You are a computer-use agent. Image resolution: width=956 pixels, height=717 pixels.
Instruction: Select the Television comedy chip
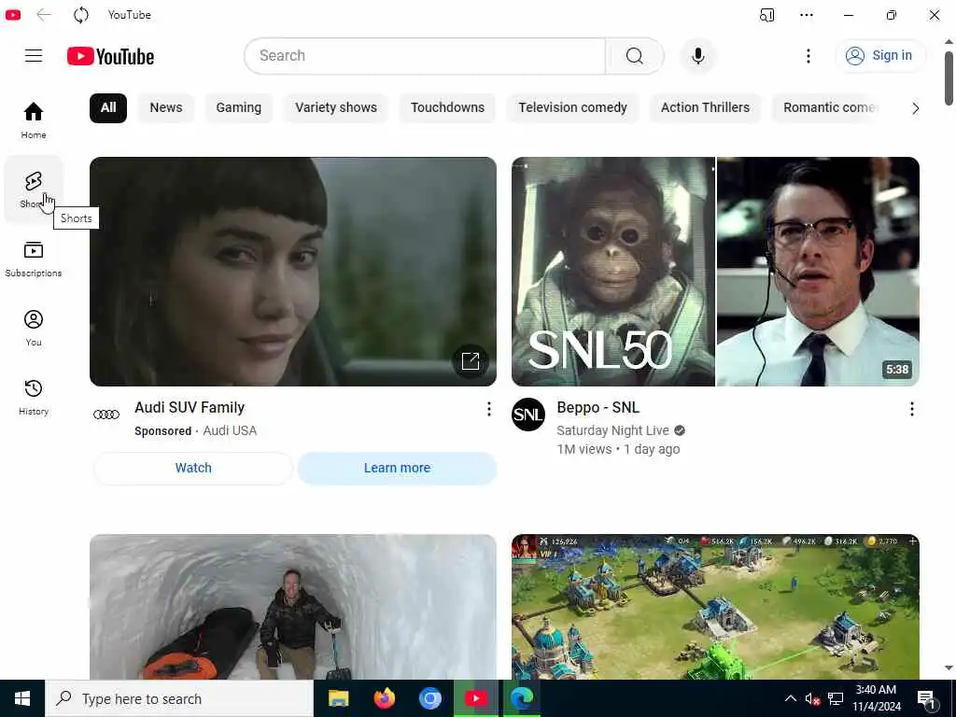tap(572, 108)
